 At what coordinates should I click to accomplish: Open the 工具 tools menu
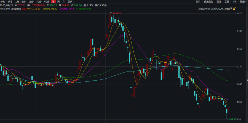point(227,2)
